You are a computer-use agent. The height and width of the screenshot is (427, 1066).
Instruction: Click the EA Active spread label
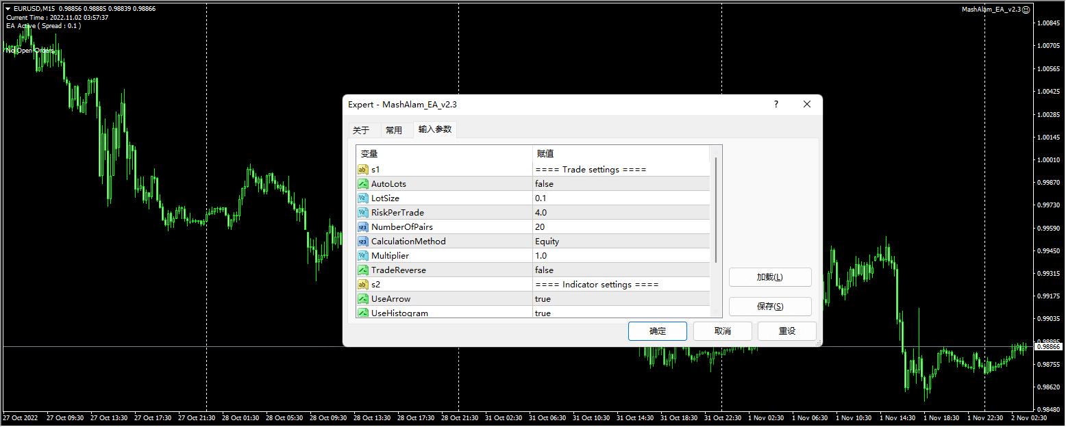43,26
